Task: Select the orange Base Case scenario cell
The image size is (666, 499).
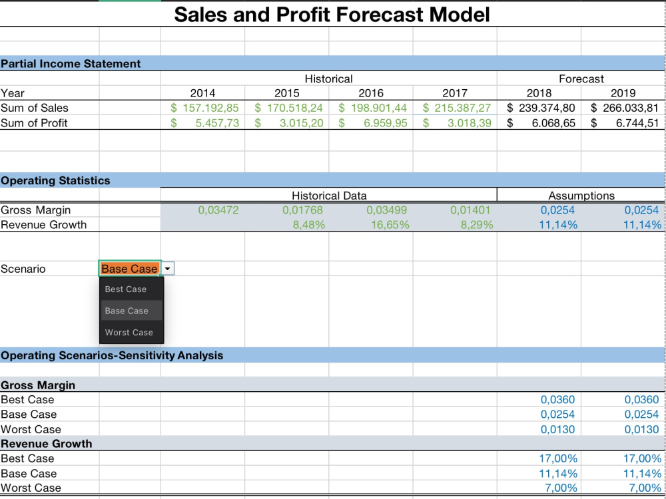Action: tap(130, 269)
